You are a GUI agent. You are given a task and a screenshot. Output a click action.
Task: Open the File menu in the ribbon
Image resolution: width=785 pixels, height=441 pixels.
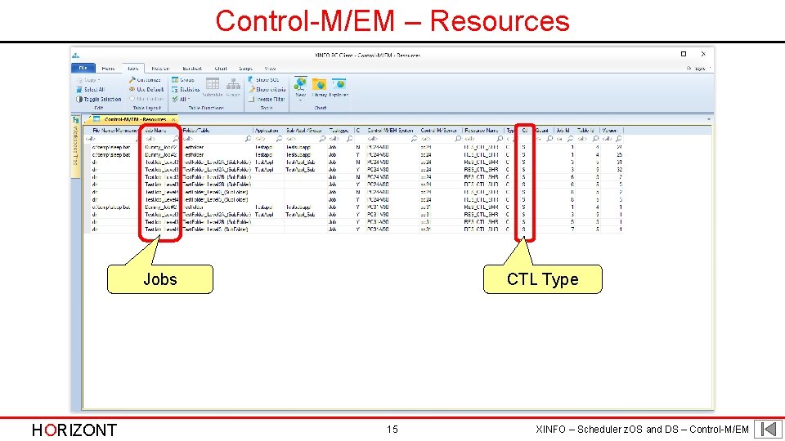tap(83, 68)
